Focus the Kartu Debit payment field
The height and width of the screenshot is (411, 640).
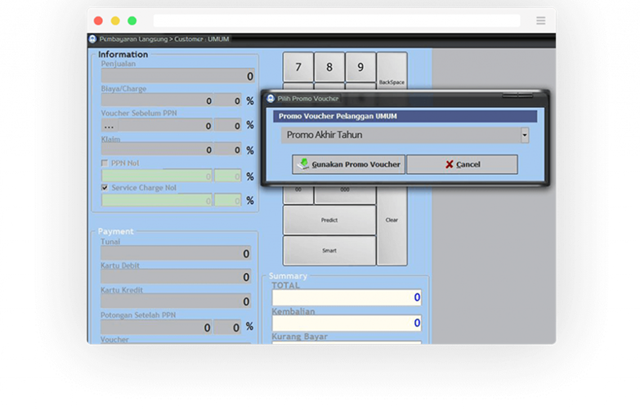176,277
